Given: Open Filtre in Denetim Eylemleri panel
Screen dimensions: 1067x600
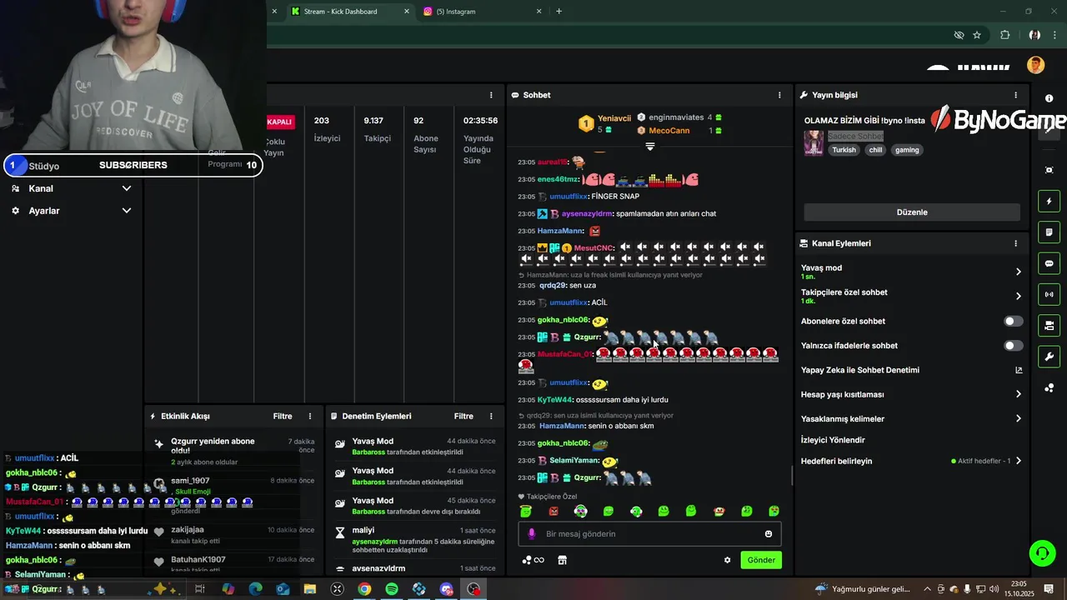Looking at the screenshot, I should tap(463, 416).
